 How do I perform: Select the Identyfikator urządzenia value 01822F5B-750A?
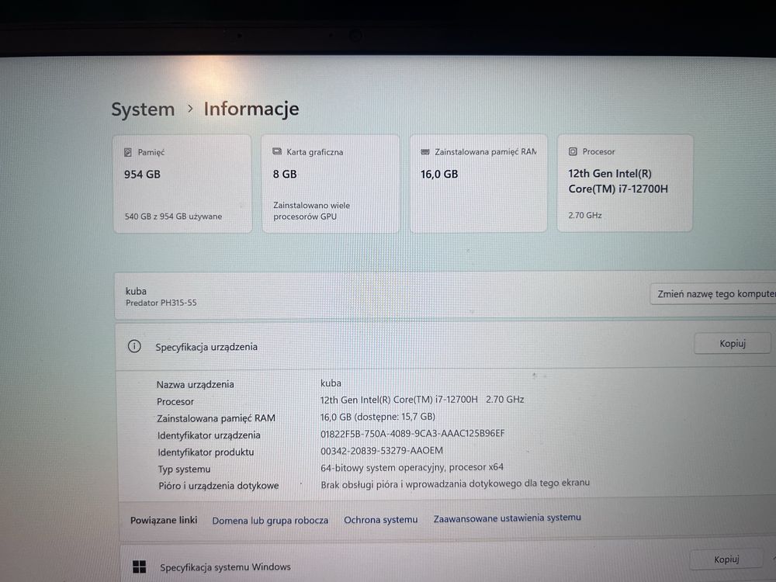[412, 434]
